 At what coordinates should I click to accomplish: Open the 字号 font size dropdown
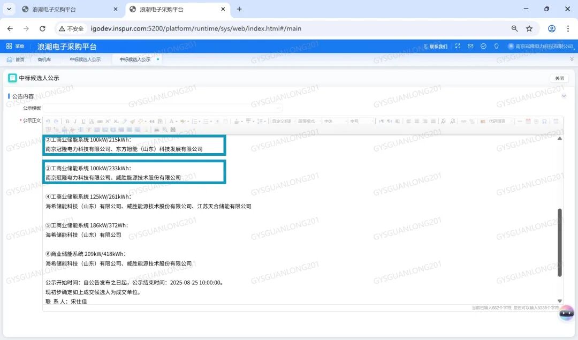[x=360, y=122]
